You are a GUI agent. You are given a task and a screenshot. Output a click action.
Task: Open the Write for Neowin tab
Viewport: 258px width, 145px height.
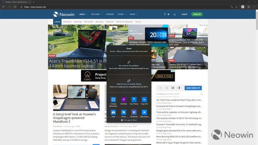pos(124,22)
